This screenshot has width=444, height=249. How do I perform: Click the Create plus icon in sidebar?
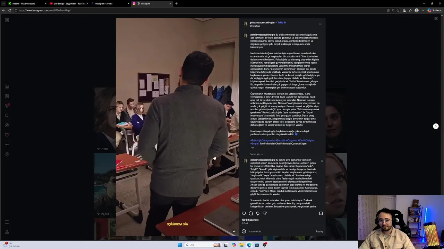(7, 145)
